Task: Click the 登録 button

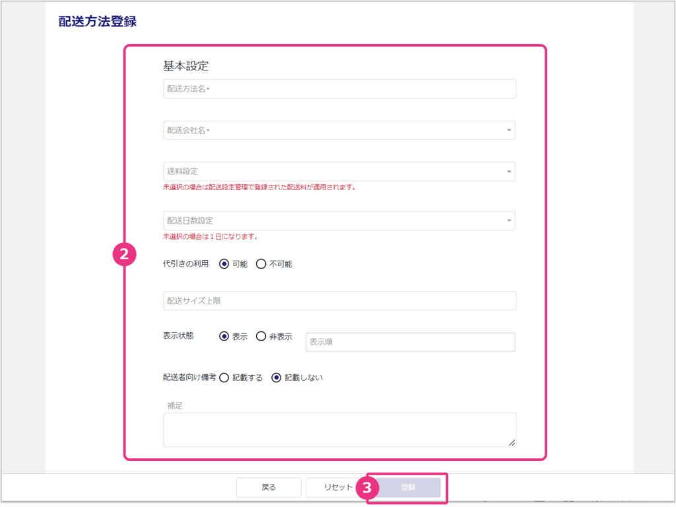Action: (x=408, y=487)
